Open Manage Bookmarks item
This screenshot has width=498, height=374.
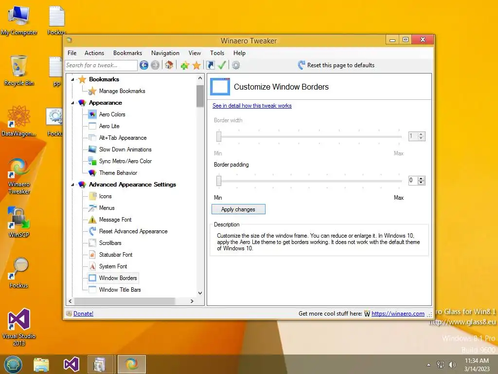click(x=122, y=91)
